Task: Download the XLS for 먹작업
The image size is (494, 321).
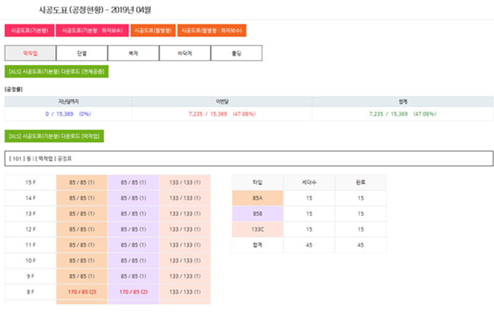Action: (x=54, y=136)
